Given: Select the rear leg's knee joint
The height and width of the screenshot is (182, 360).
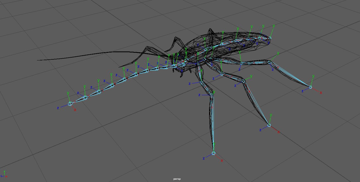Looking at the screenshot, I should (x=269, y=62).
